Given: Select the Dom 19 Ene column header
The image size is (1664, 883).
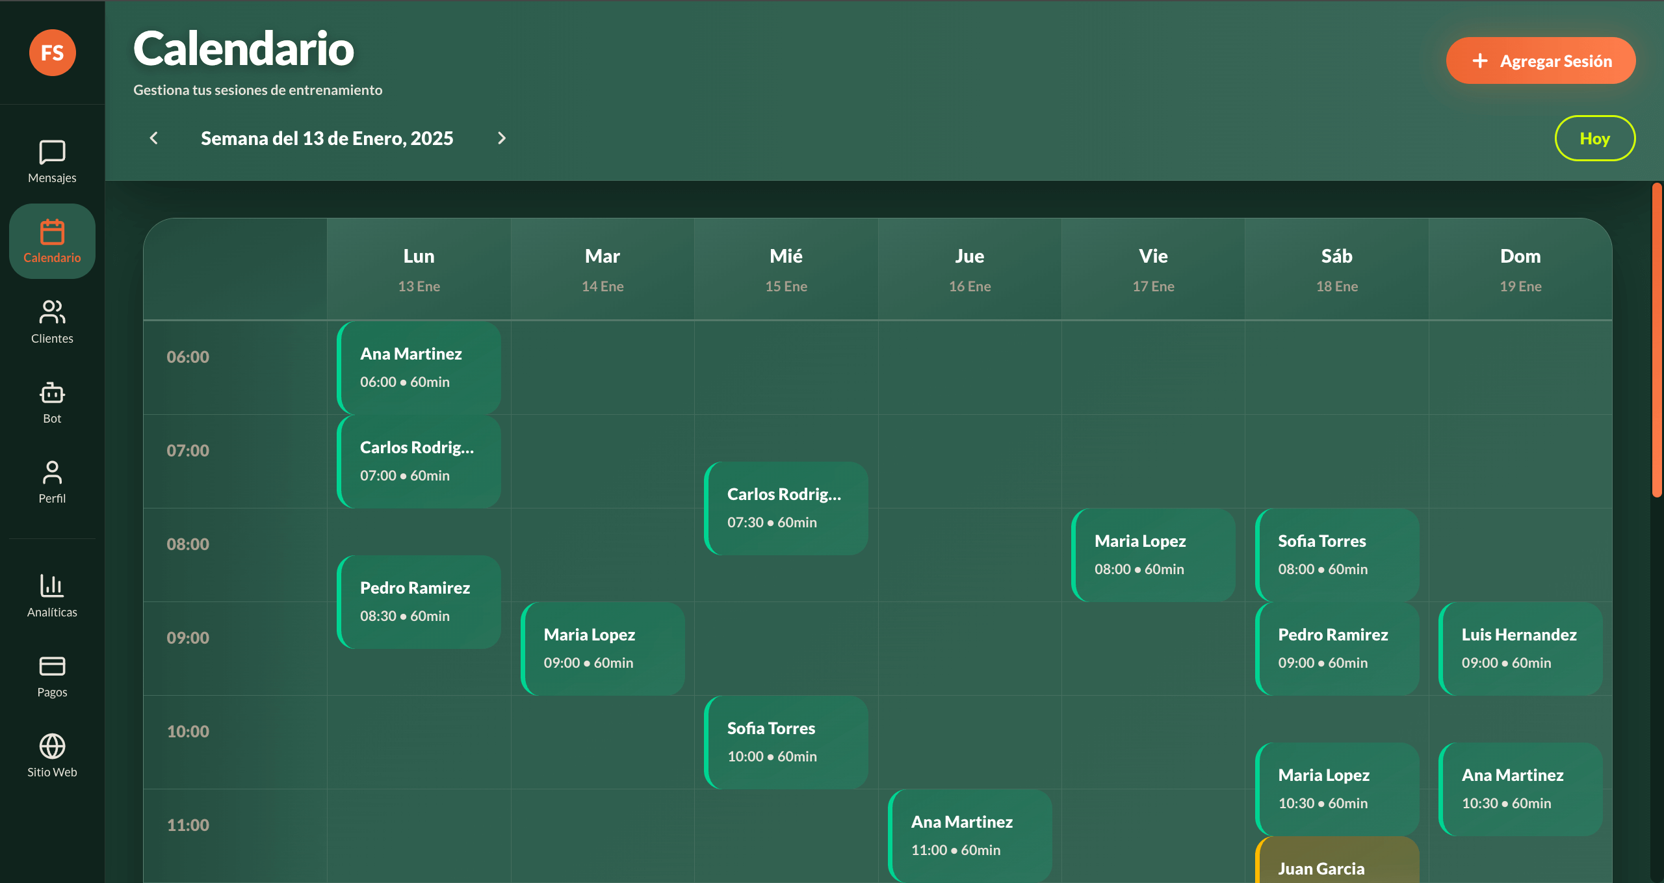Looking at the screenshot, I should (x=1520, y=269).
